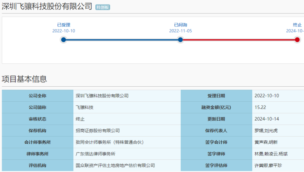304x172 pixels.
Task: Click the 保荐代表人 header cell
Action: pyautogui.click(x=216, y=130)
